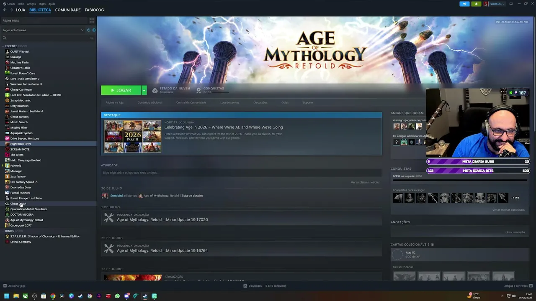536x301 pixels.
Task: Open the Celebrating Age in 2026 headline
Action: pos(224,127)
